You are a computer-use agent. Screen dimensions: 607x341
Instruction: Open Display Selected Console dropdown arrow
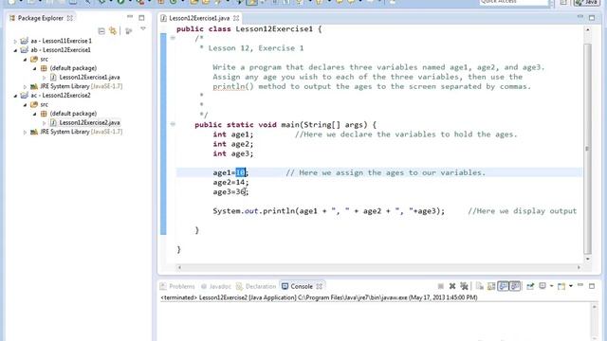coord(552,286)
